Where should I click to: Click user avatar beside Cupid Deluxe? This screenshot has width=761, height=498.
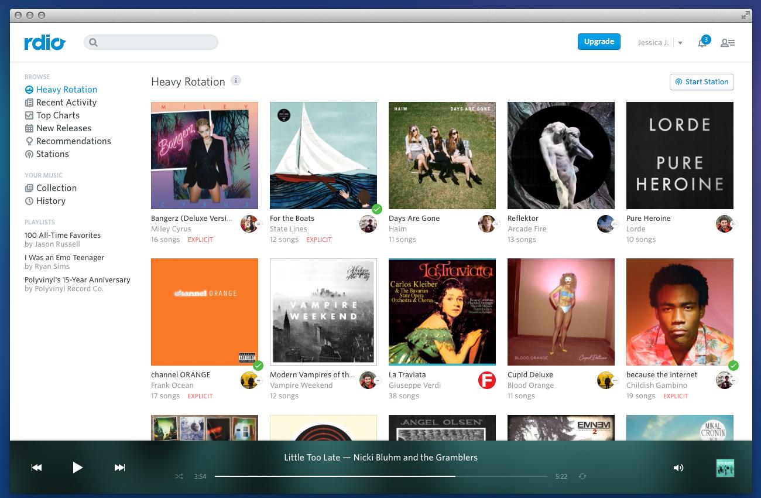coord(606,380)
